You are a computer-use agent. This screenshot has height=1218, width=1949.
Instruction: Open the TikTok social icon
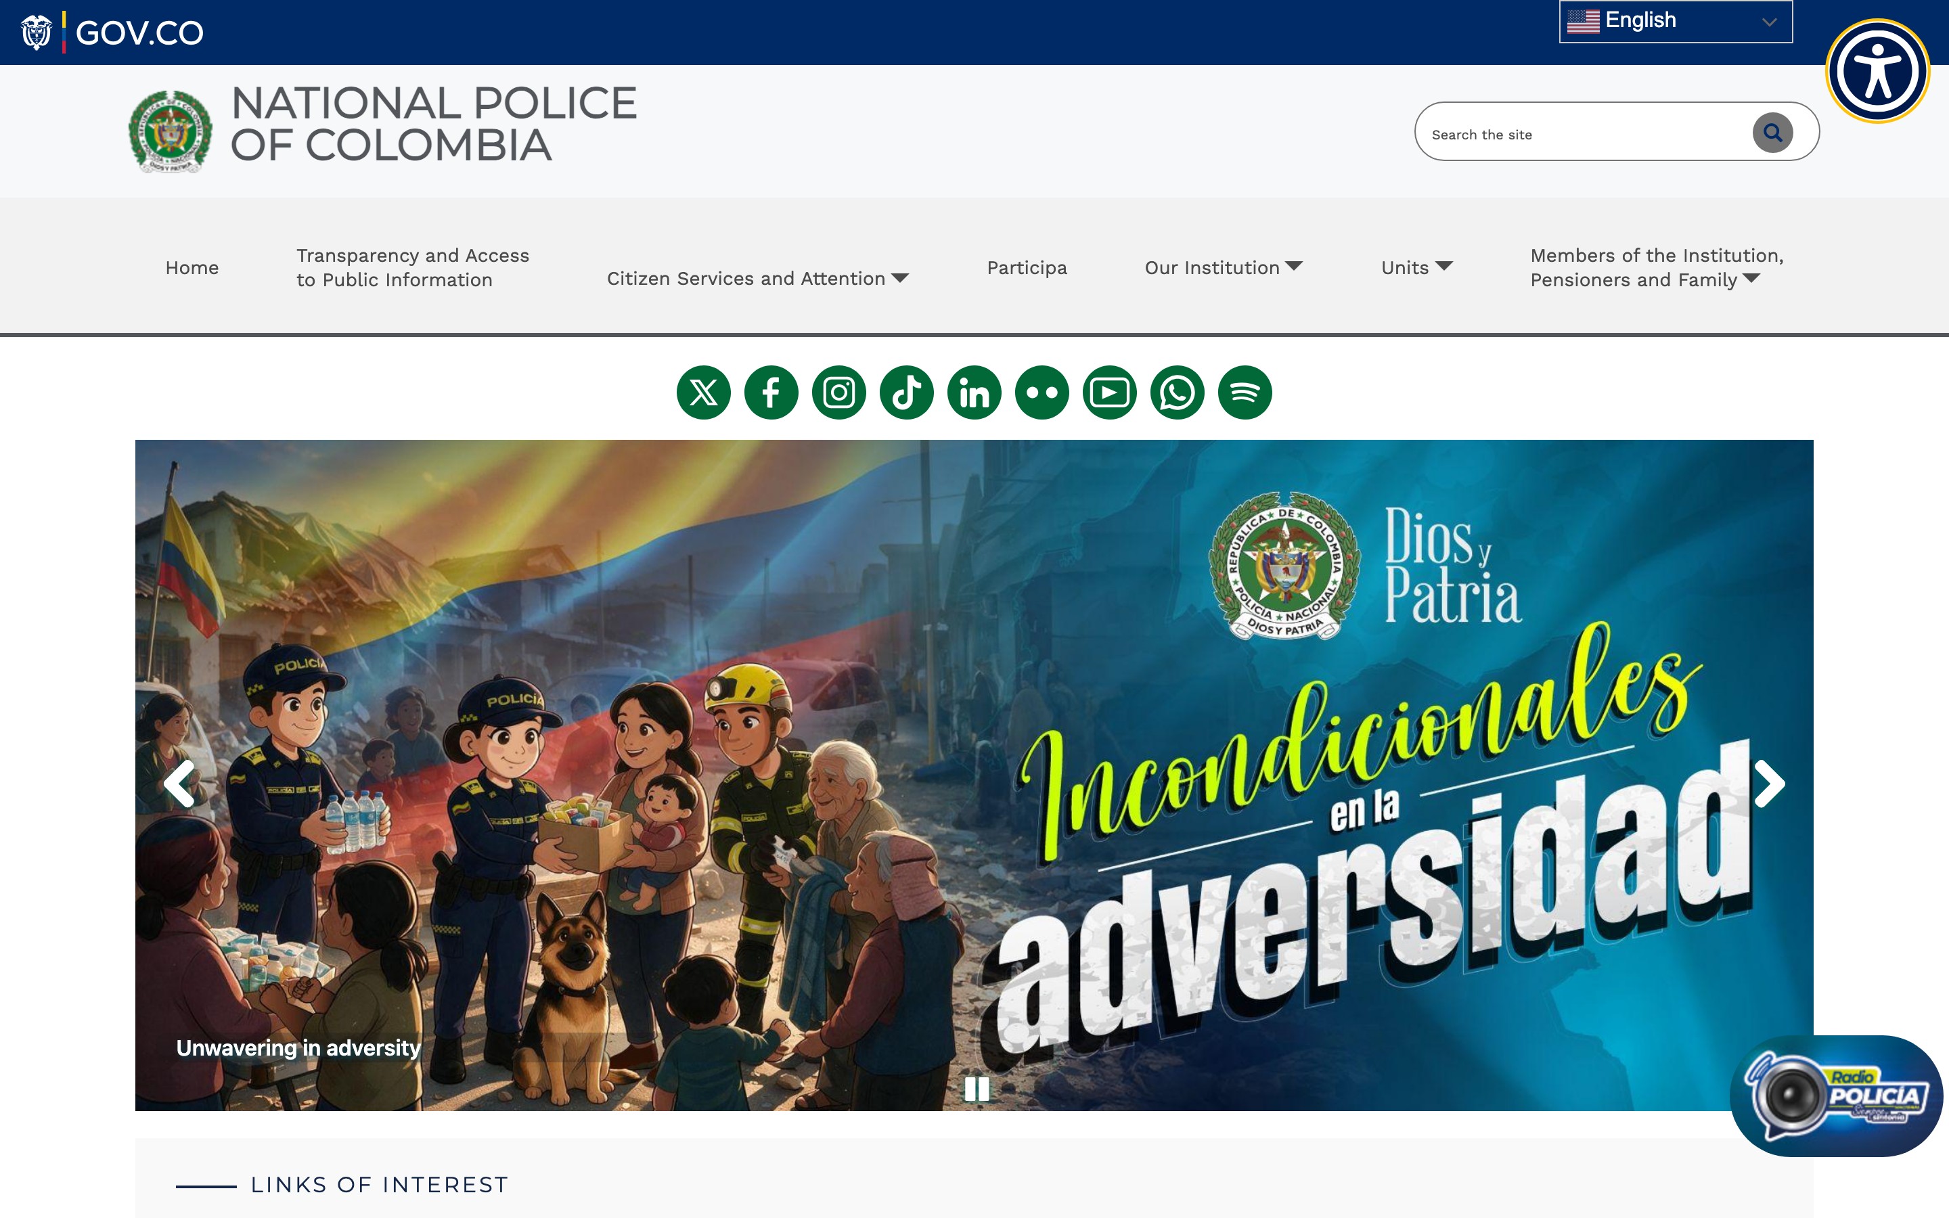click(x=906, y=393)
